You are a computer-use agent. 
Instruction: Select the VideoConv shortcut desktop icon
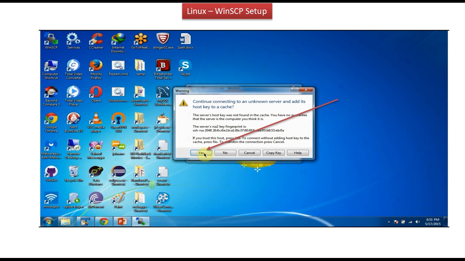163,202
